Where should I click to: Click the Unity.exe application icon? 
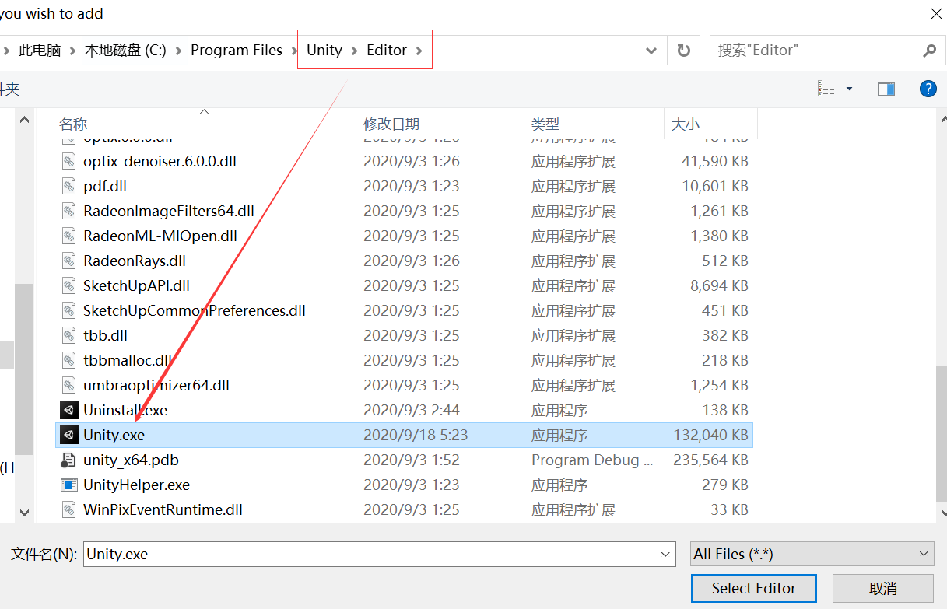click(69, 435)
